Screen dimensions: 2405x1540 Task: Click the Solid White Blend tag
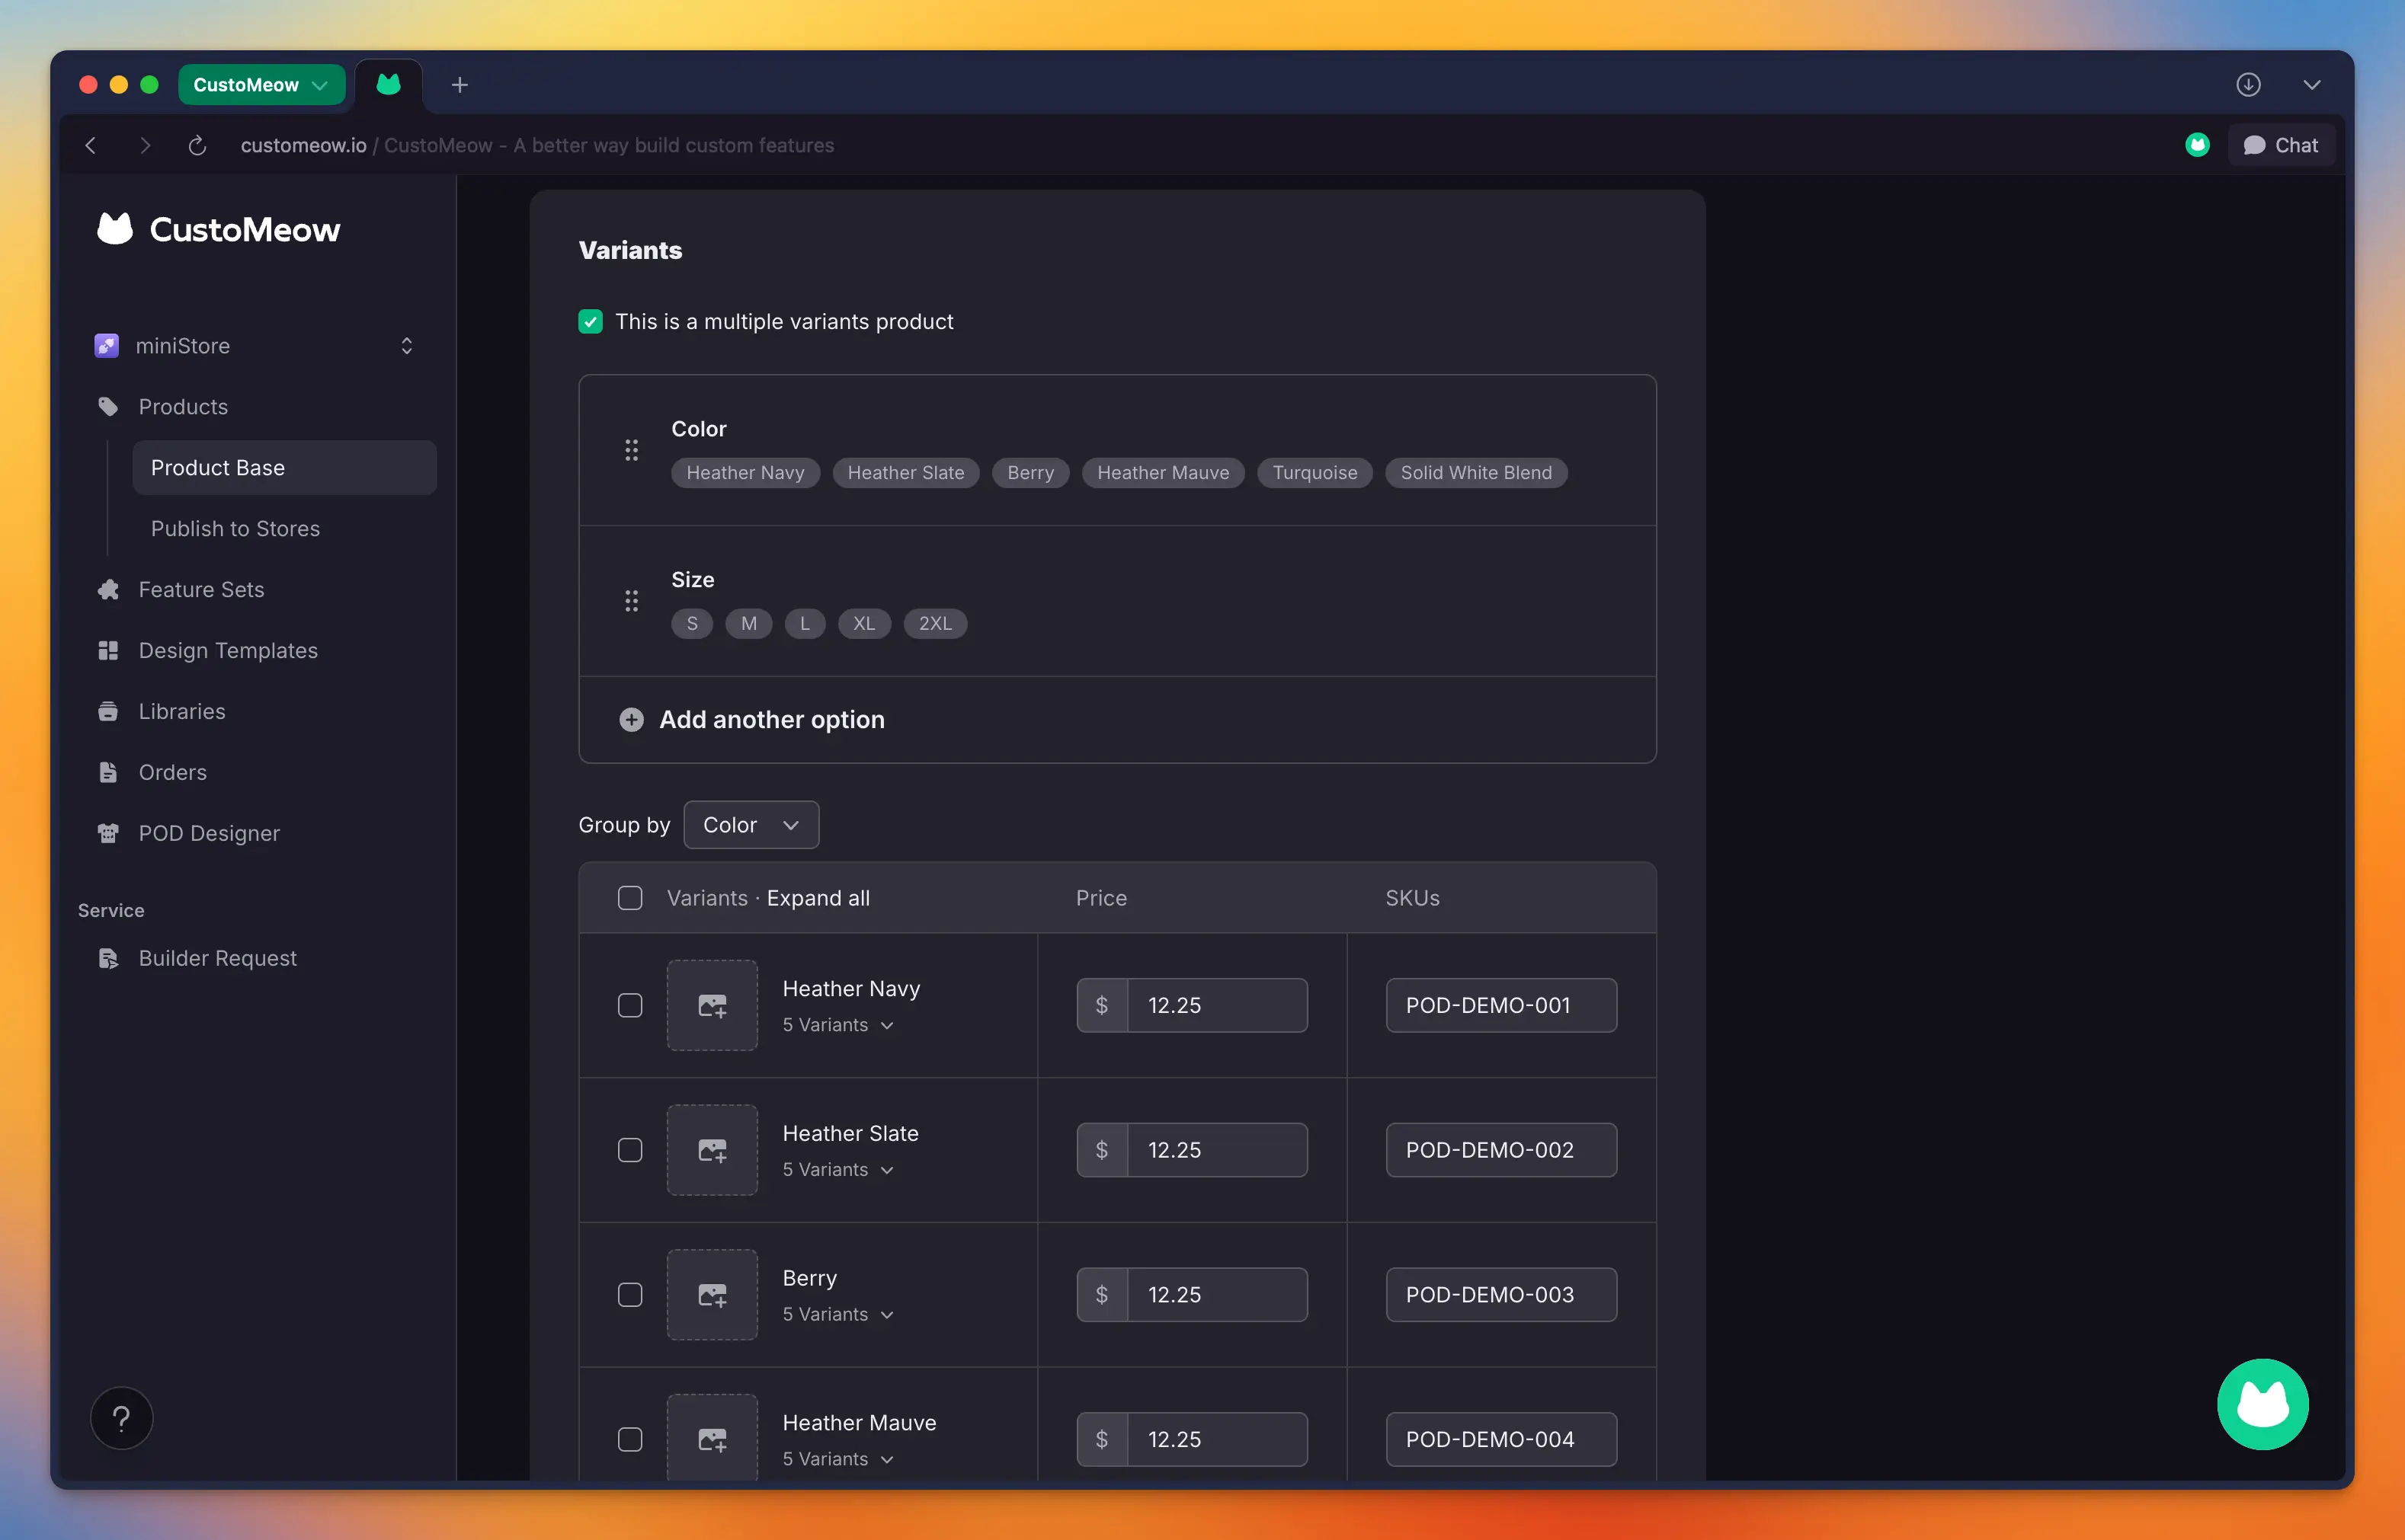tap(1475, 473)
